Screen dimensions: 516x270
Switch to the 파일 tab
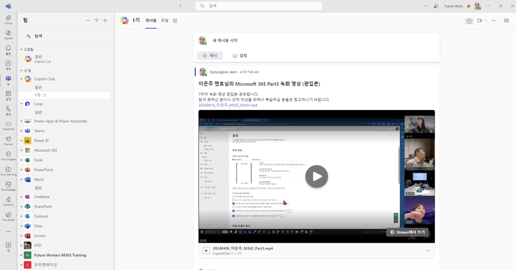(165, 21)
